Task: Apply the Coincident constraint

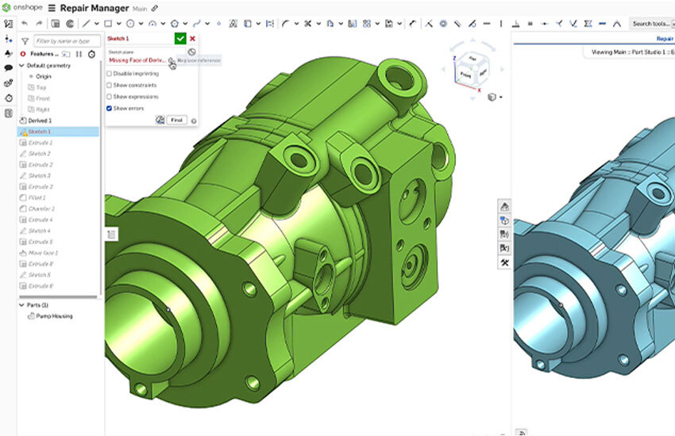Action: pyautogui.click(x=429, y=24)
